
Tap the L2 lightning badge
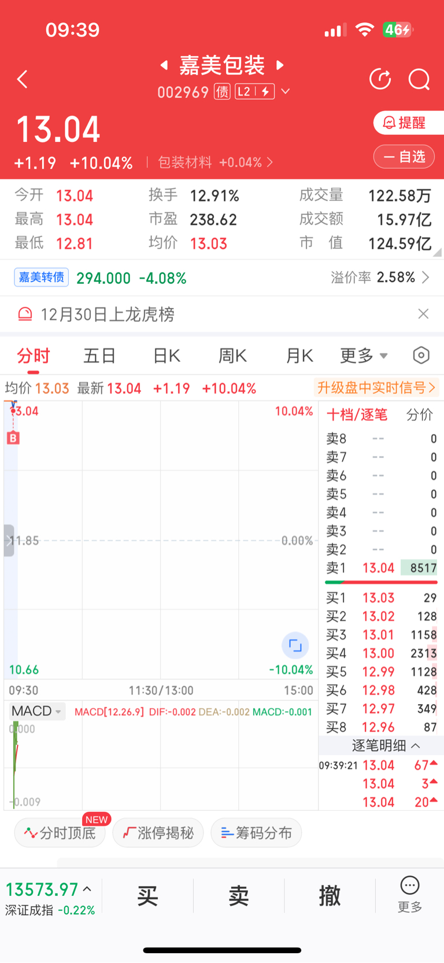click(255, 91)
